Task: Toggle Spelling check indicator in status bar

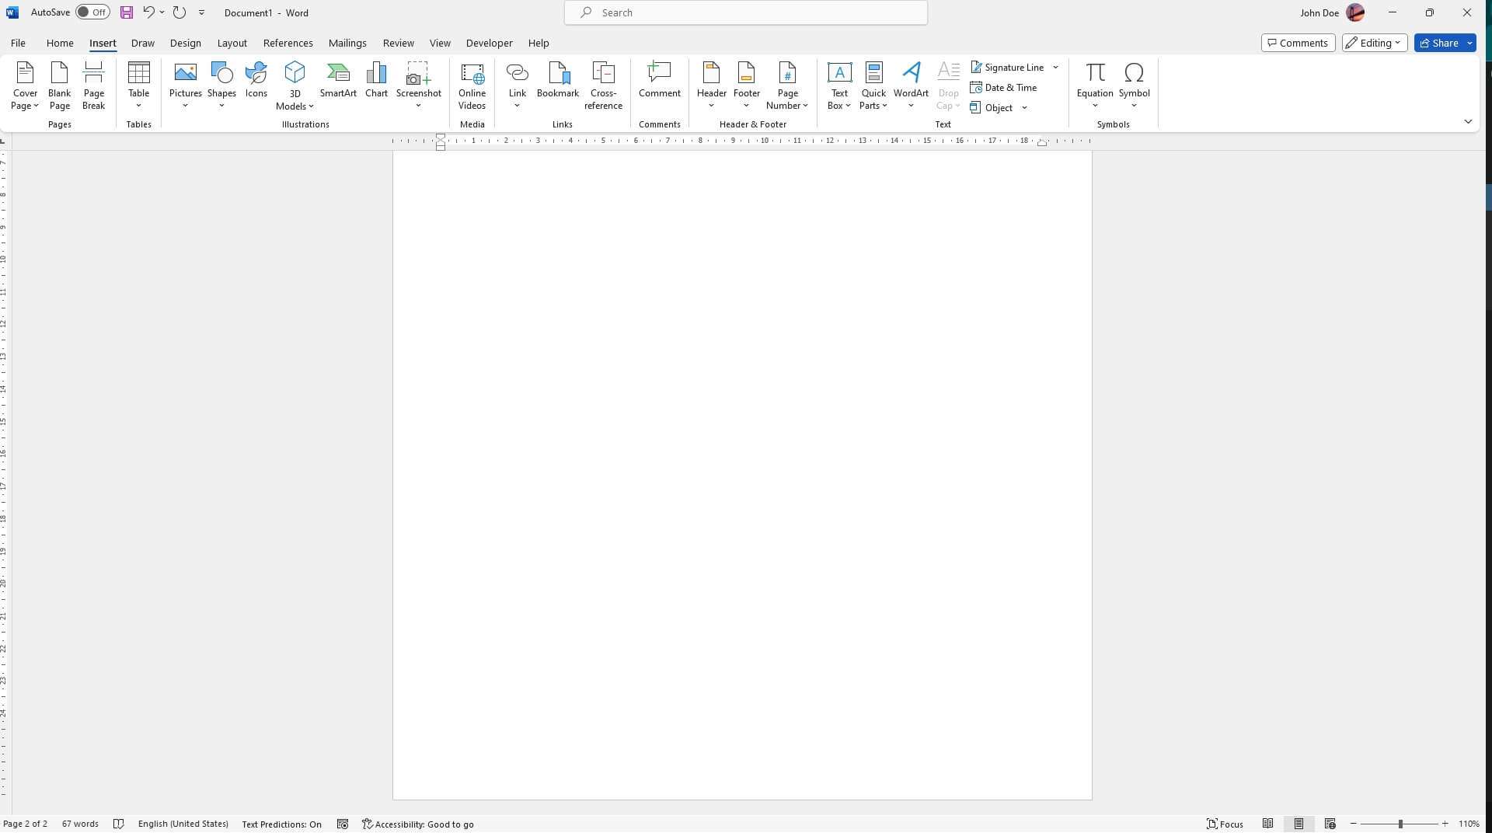Action: pos(118,824)
